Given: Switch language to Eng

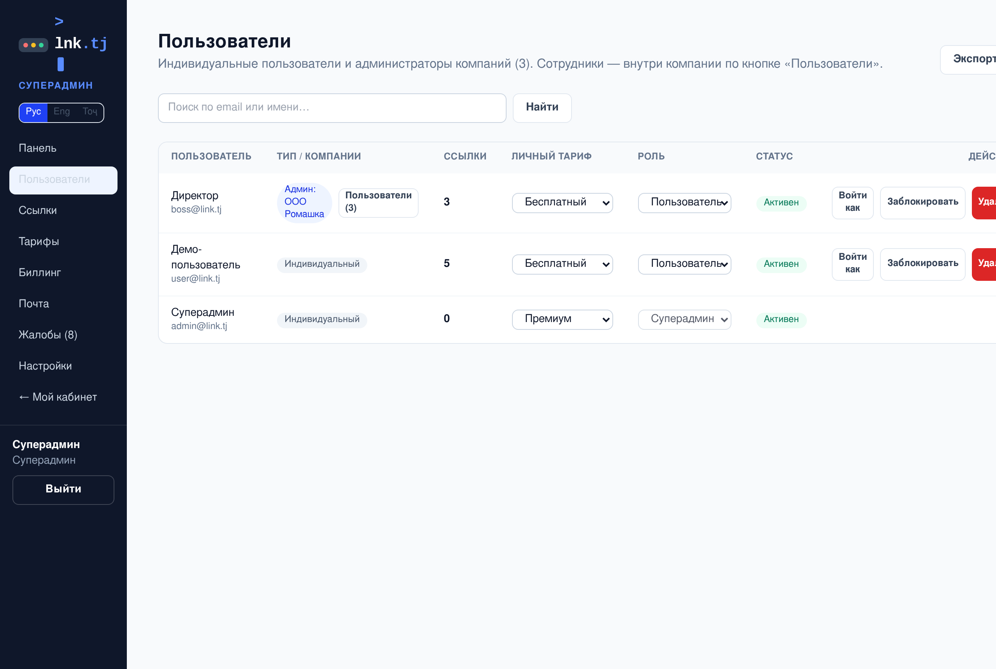Looking at the screenshot, I should coord(62,112).
